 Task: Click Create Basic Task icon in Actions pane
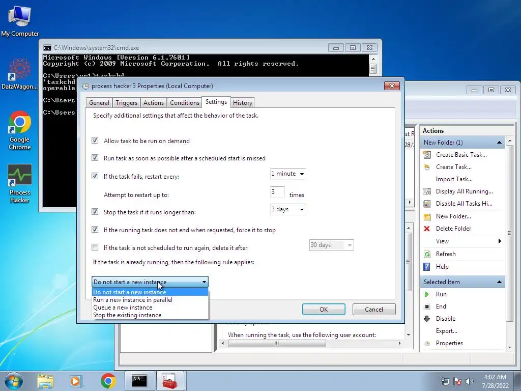coord(427,155)
